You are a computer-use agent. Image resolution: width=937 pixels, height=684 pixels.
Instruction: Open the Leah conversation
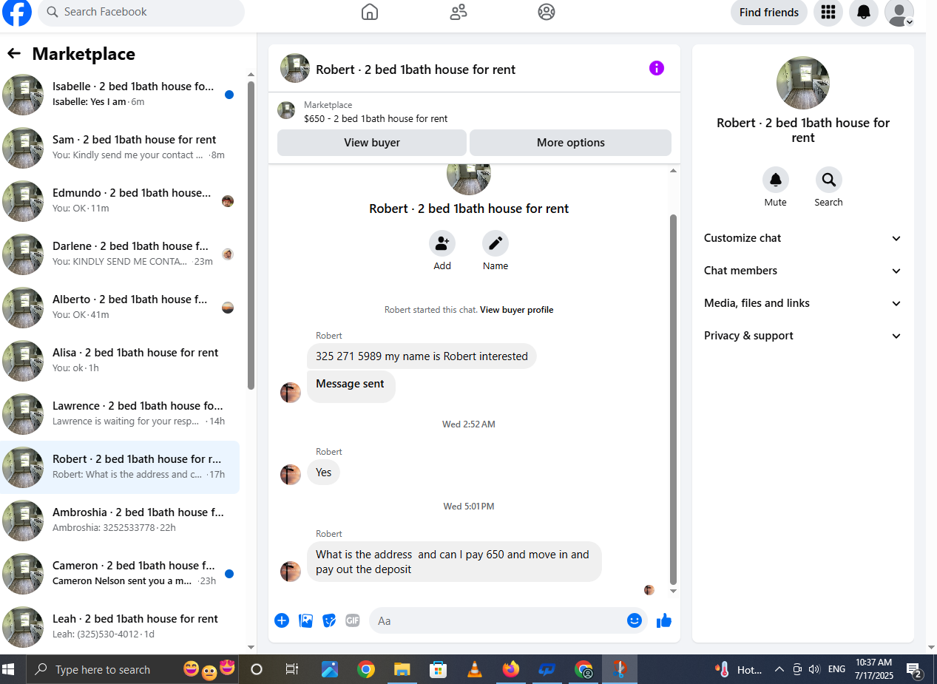click(x=120, y=627)
